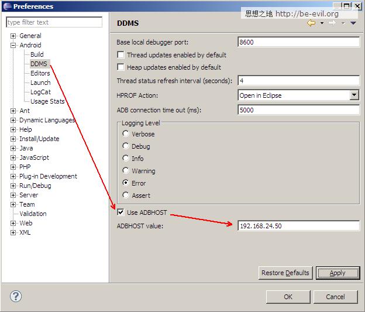This screenshot has height=312, width=365.
Task: Enable Thread updates enabled by default
Action: pyautogui.click(x=120, y=55)
